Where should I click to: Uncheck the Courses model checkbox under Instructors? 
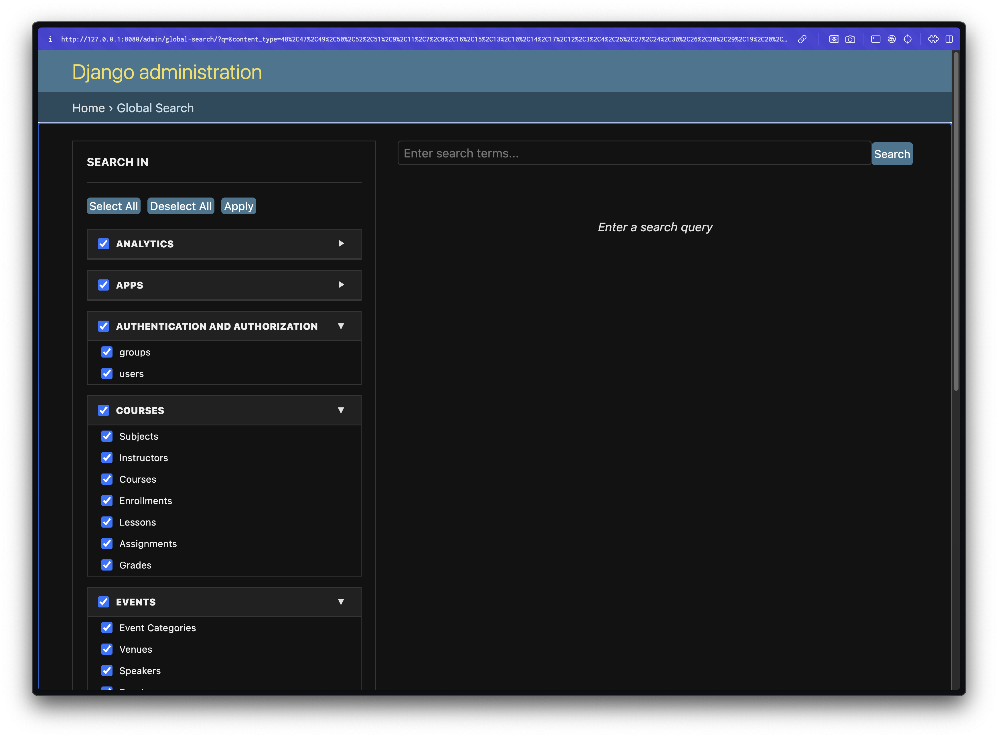[107, 479]
